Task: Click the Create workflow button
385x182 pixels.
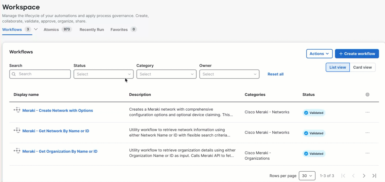Action: pyautogui.click(x=357, y=54)
